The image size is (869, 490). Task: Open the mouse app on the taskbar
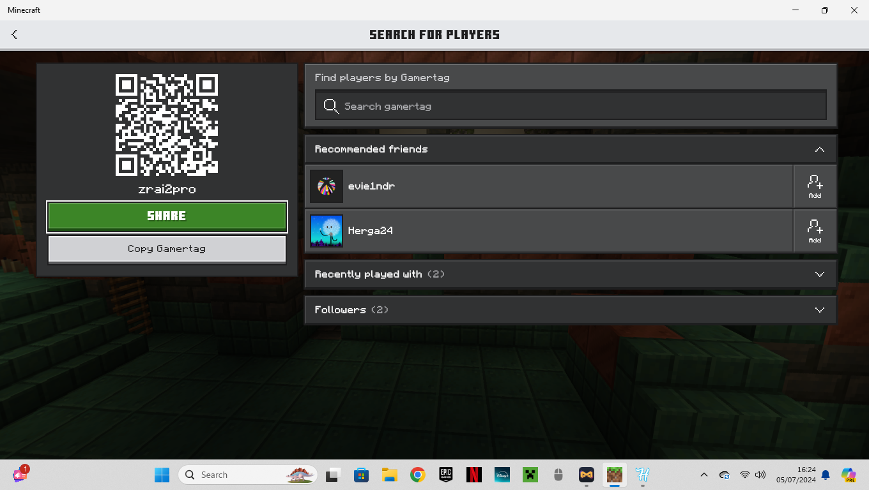[558, 475]
